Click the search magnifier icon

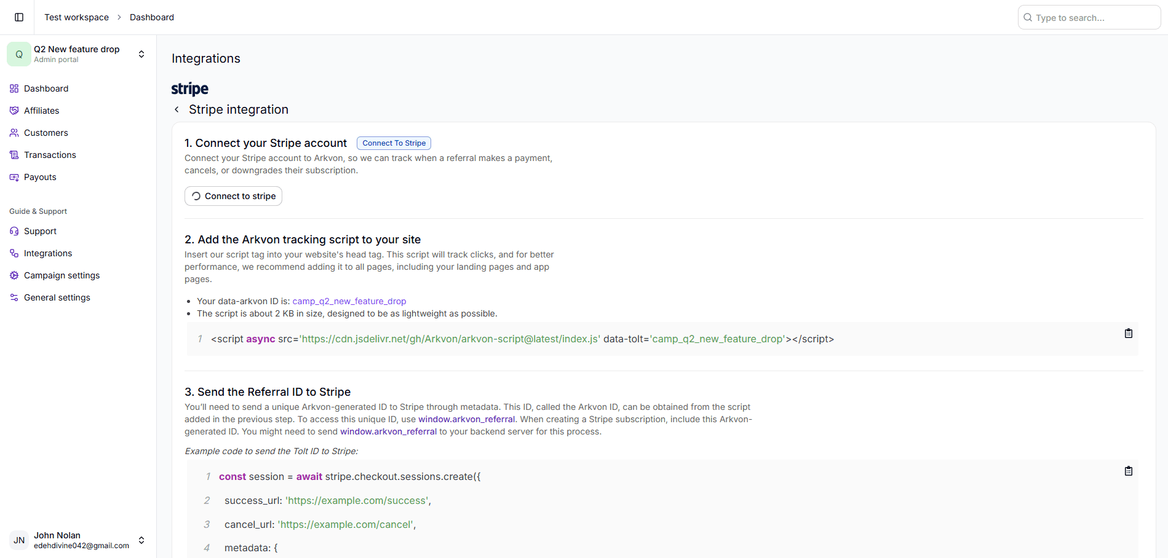(1027, 17)
